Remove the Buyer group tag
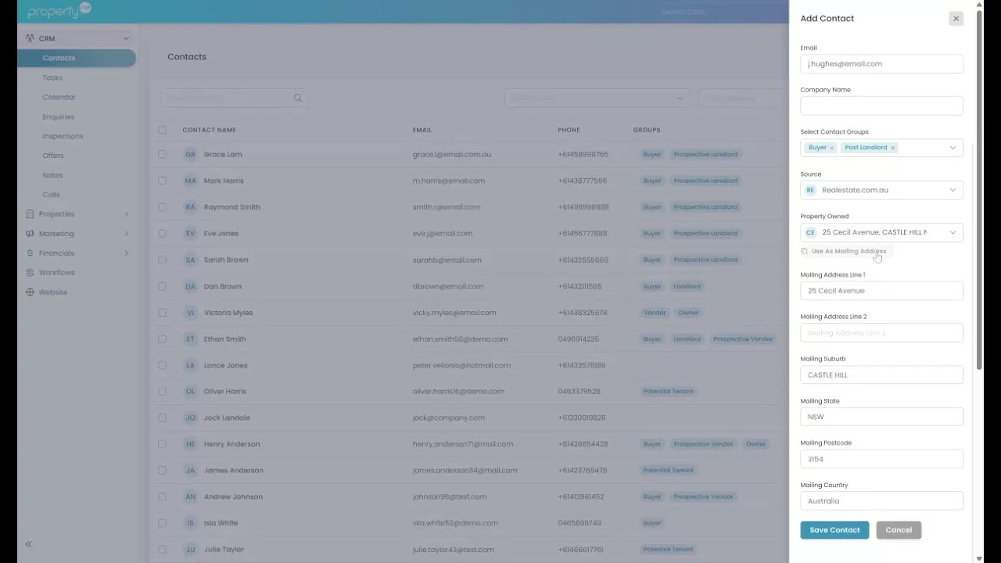Viewport: 1001px width, 563px height. click(x=831, y=148)
